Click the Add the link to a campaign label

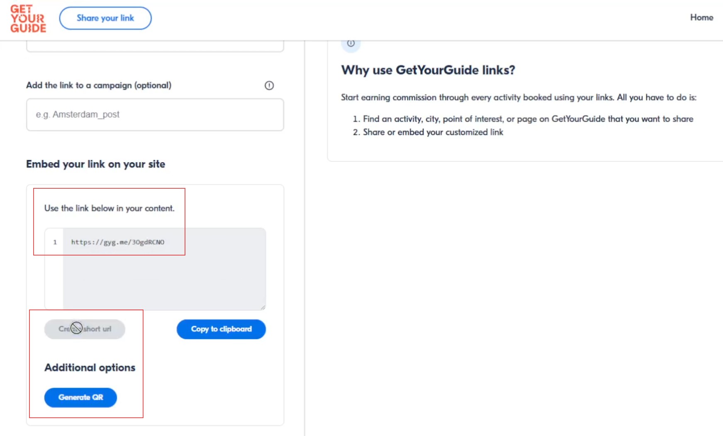click(99, 85)
